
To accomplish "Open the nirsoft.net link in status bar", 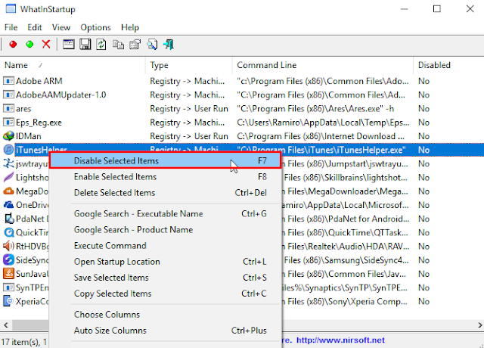I will click(340, 340).
